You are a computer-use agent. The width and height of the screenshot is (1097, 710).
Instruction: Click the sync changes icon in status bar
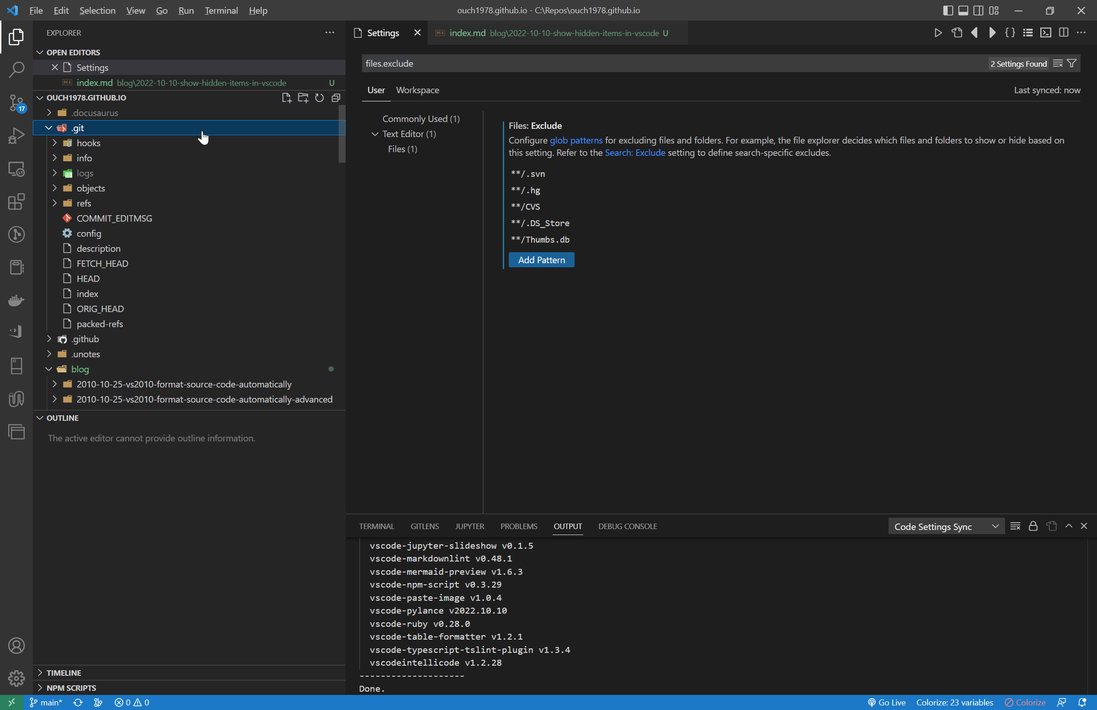click(78, 703)
